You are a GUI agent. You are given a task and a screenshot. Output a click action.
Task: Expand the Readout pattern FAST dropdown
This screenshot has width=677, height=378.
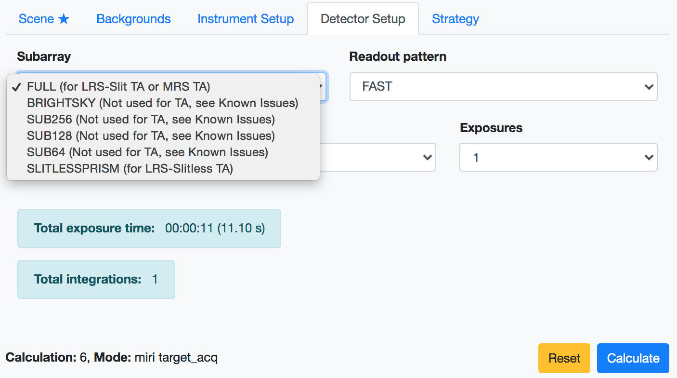point(503,87)
